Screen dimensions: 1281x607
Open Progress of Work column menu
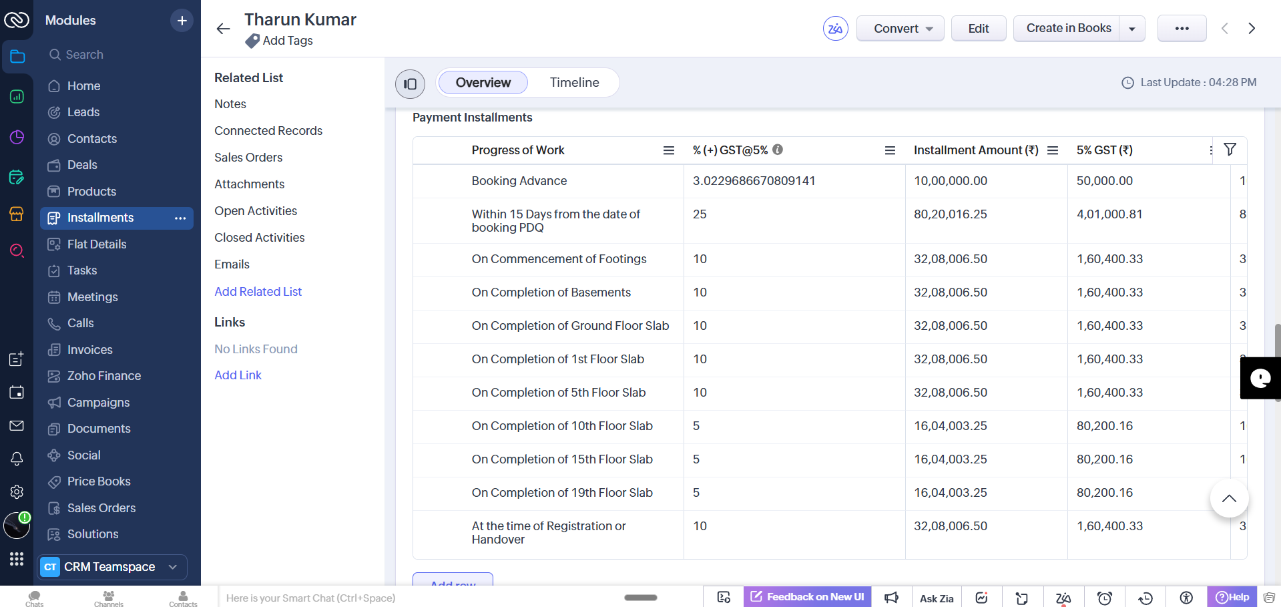(668, 150)
